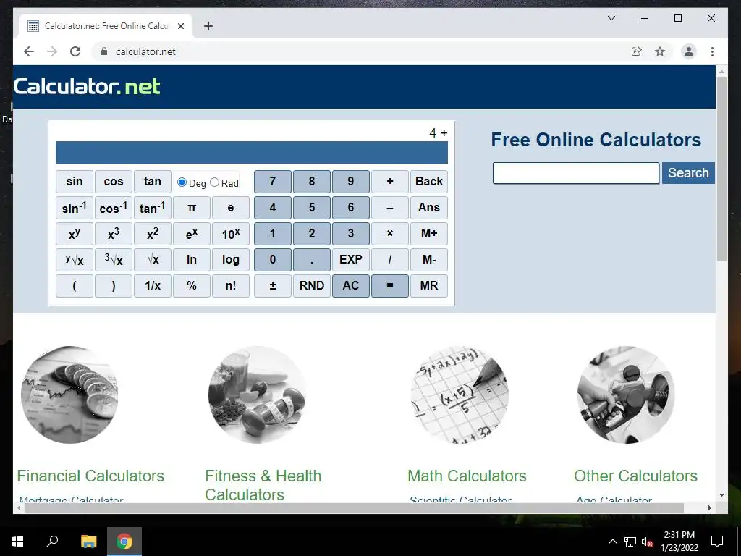Image resolution: width=741 pixels, height=556 pixels.
Task: Open File Explorer from taskbar
Action: (88, 542)
